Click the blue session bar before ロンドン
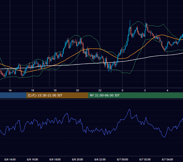Image resolution: width=183 pixels, height=162 pixels. click(13, 95)
